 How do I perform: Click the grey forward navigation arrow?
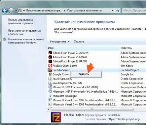pos(11,11)
